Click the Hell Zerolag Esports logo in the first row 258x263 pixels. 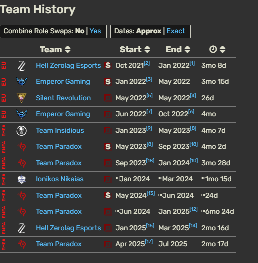point(22,66)
